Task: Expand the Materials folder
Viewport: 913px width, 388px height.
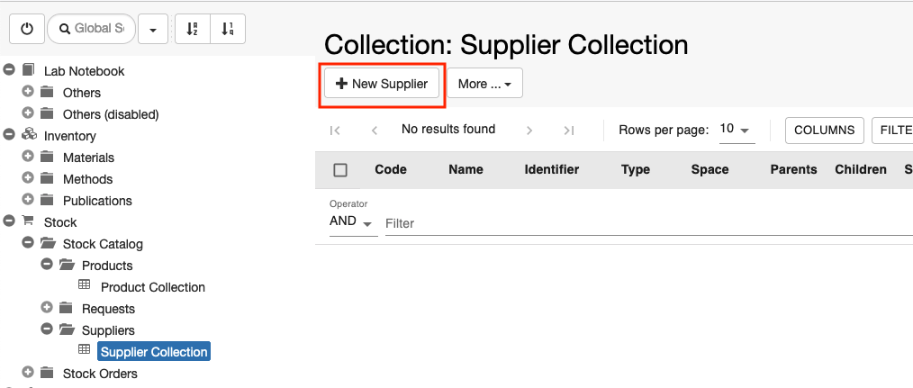Action: (27, 156)
